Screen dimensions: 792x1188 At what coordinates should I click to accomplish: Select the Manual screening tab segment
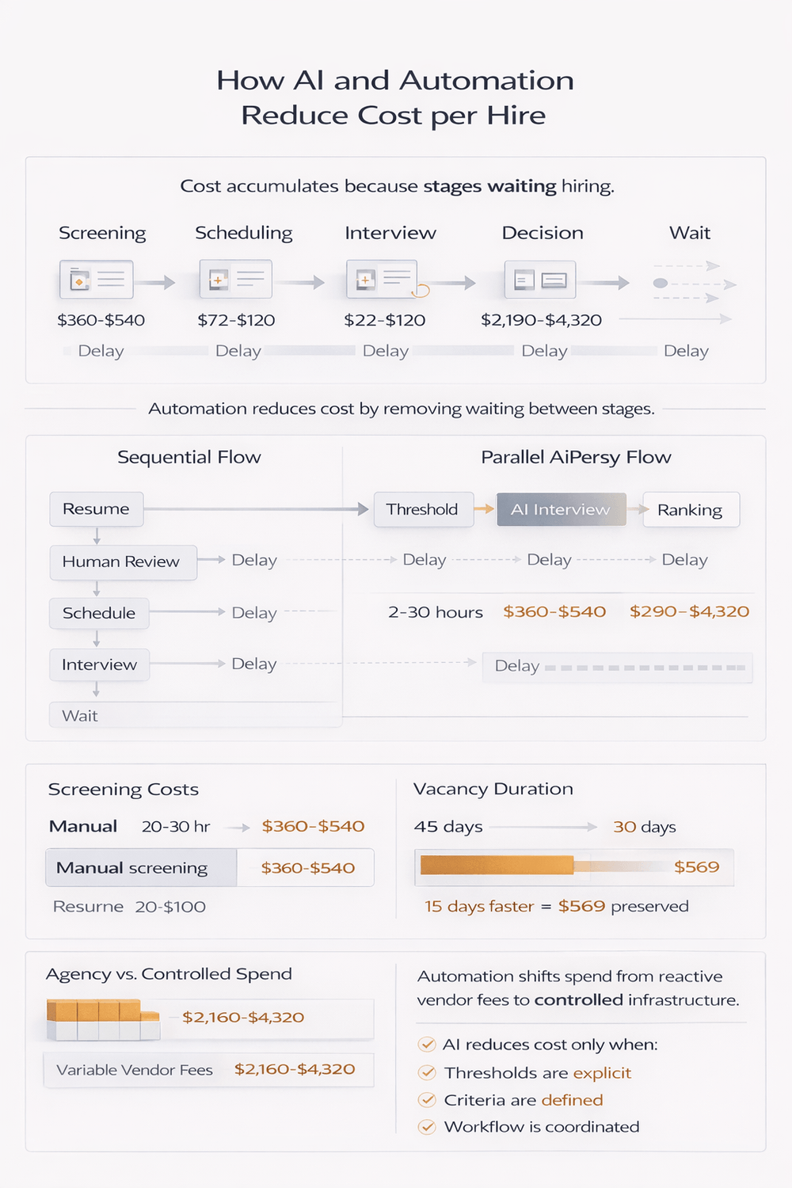pos(141,868)
